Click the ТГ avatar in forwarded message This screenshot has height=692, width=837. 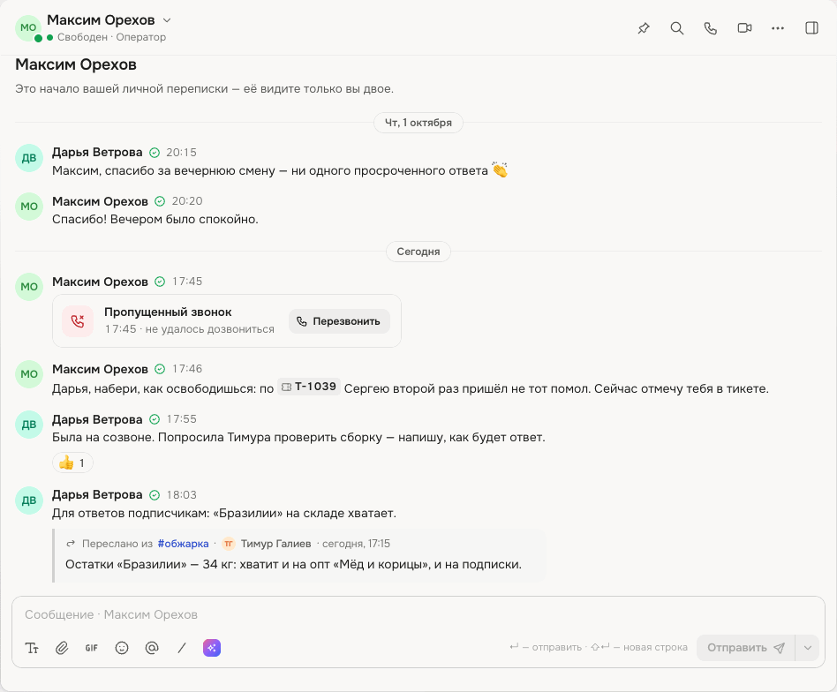[x=229, y=544]
